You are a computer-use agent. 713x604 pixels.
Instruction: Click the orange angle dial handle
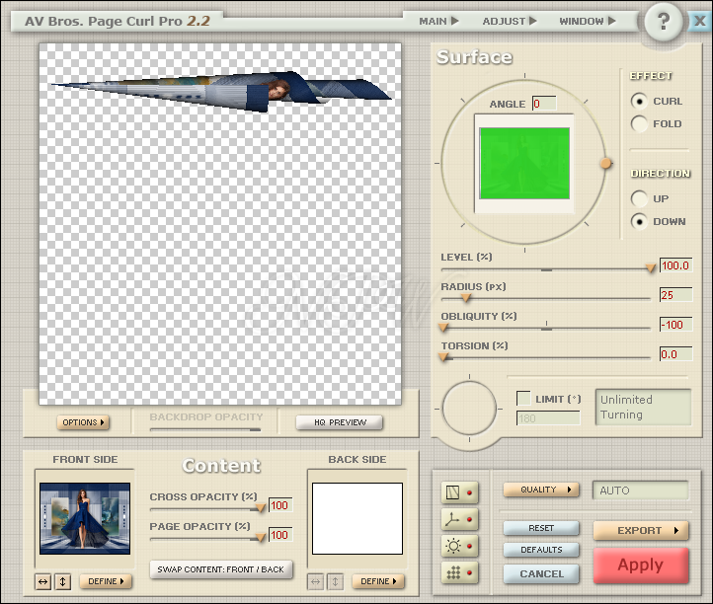click(x=605, y=163)
